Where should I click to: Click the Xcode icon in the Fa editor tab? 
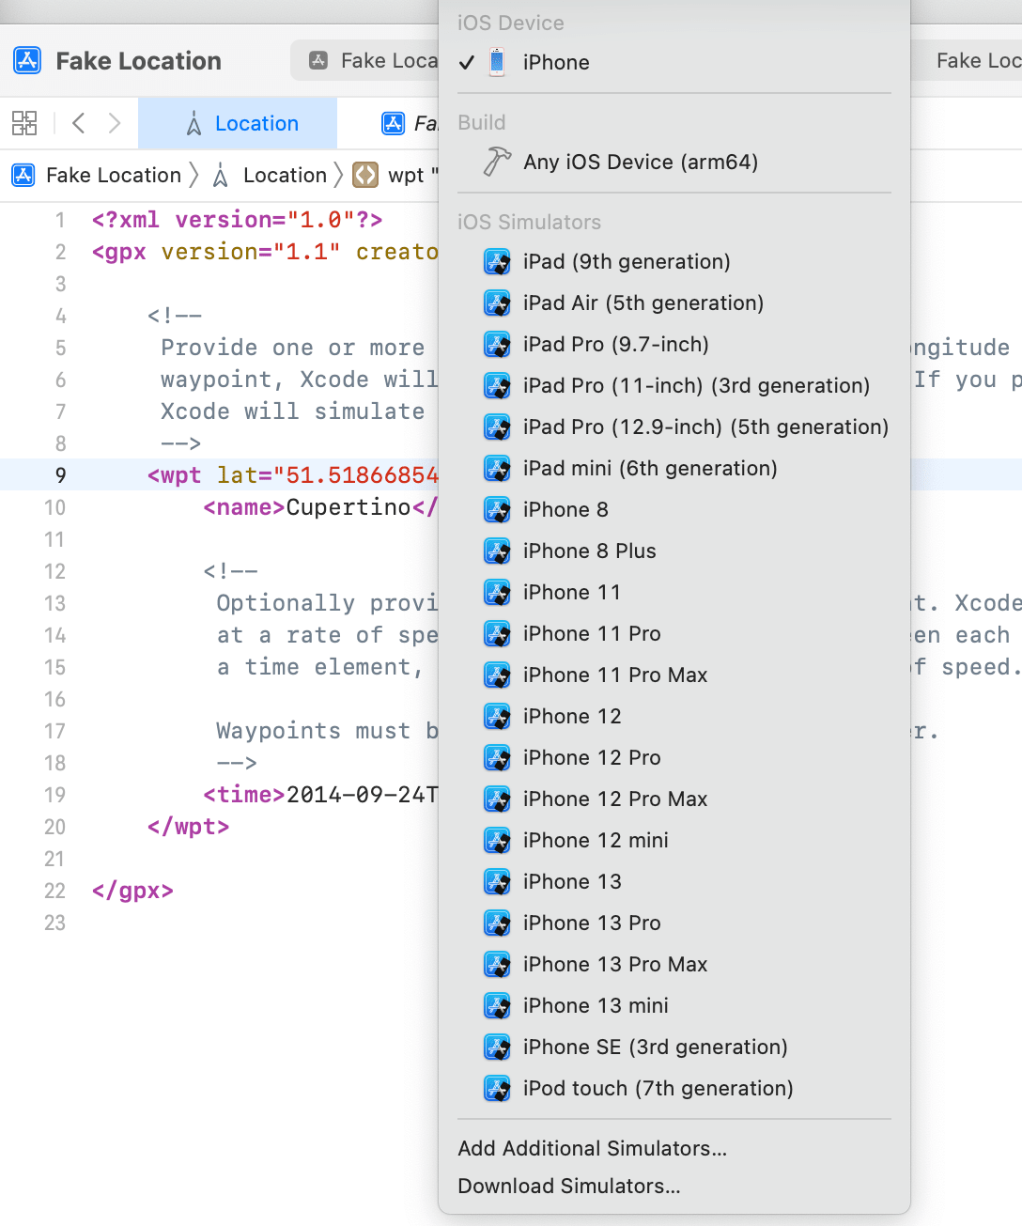coord(393,123)
